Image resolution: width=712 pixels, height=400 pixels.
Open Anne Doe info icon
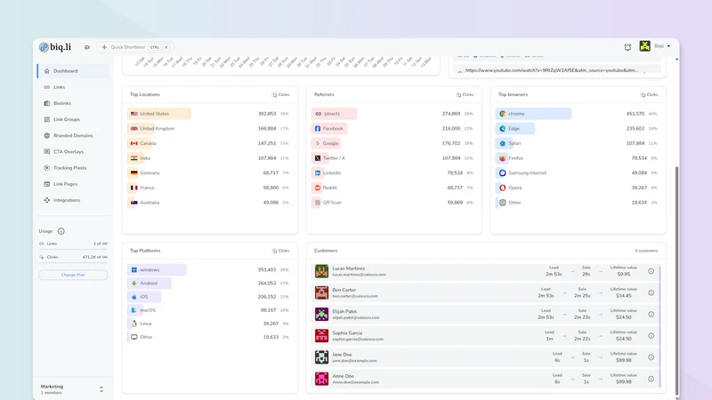click(x=651, y=379)
